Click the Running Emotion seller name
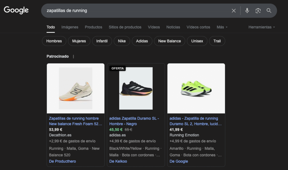The height and width of the screenshot is (170, 288). [184, 135]
